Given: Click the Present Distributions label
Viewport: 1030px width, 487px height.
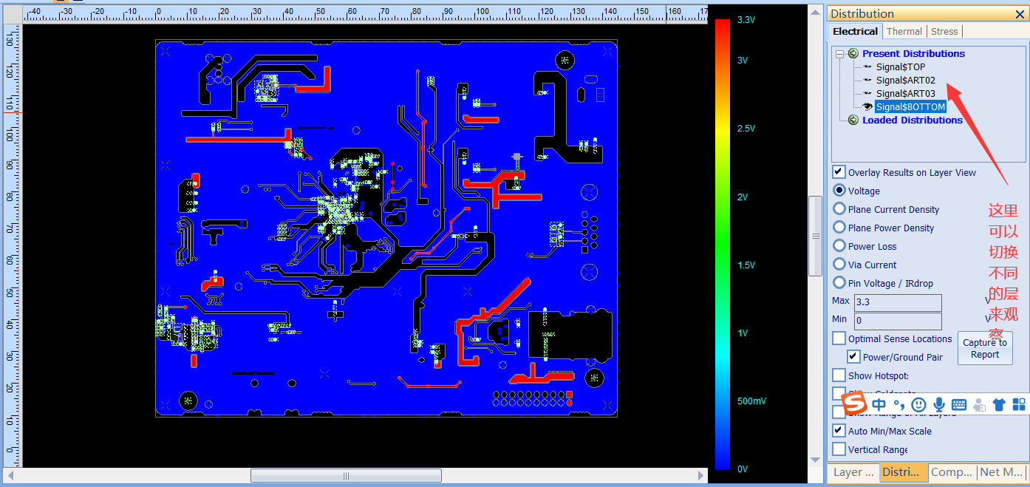Looking at the screenshot, I should (913, 53).
